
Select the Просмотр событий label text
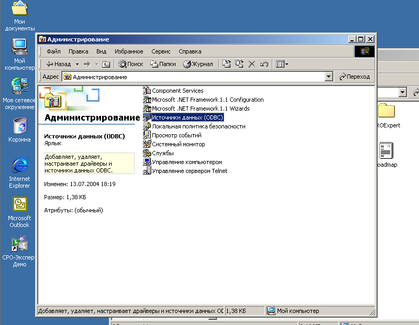pyautogui.click(x=177, y=135)
